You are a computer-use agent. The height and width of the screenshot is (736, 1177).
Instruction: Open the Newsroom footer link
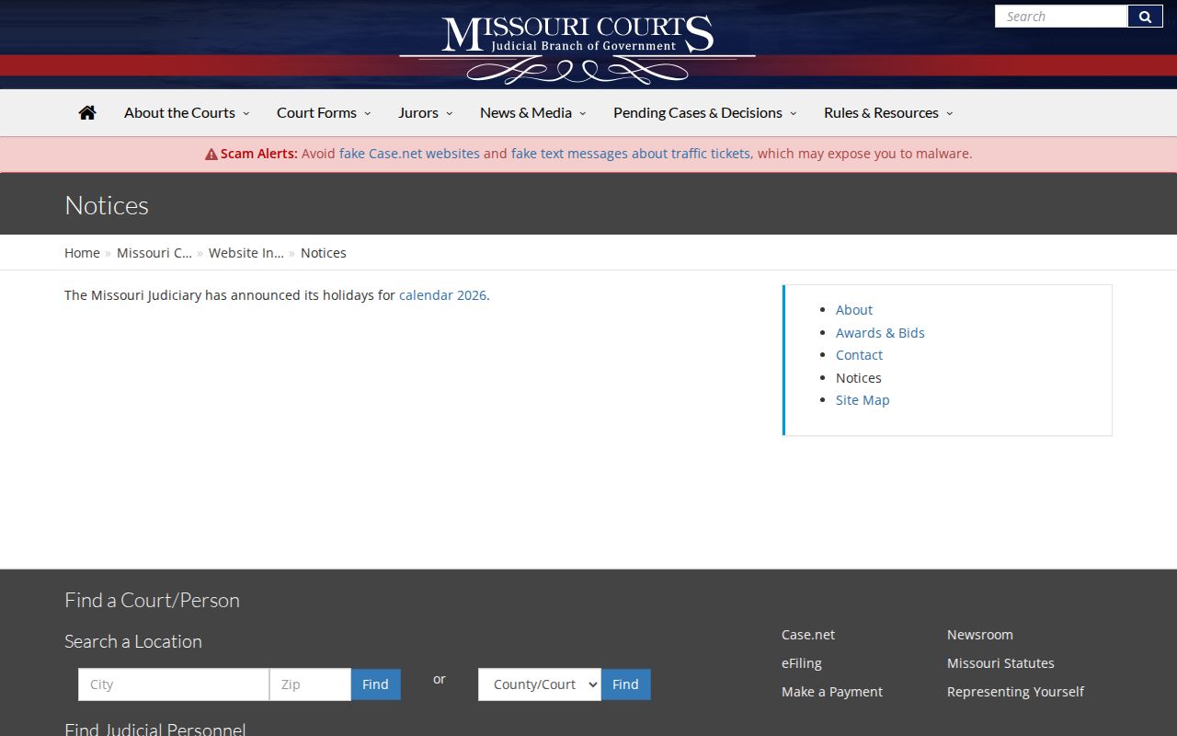click(x=980, y=635)
